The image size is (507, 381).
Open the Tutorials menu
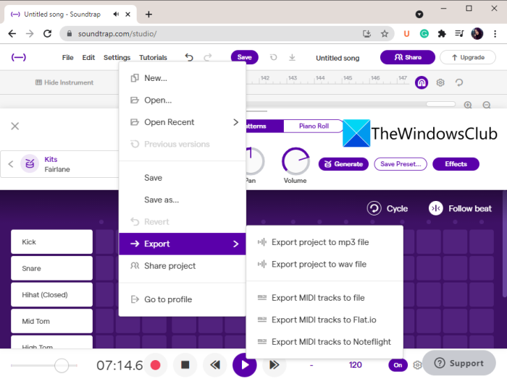(153, 57)
